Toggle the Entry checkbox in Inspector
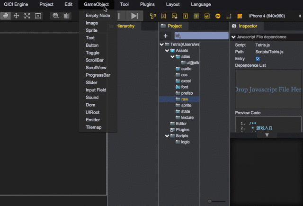The image size is (303, 206). (x=258, y=59)
